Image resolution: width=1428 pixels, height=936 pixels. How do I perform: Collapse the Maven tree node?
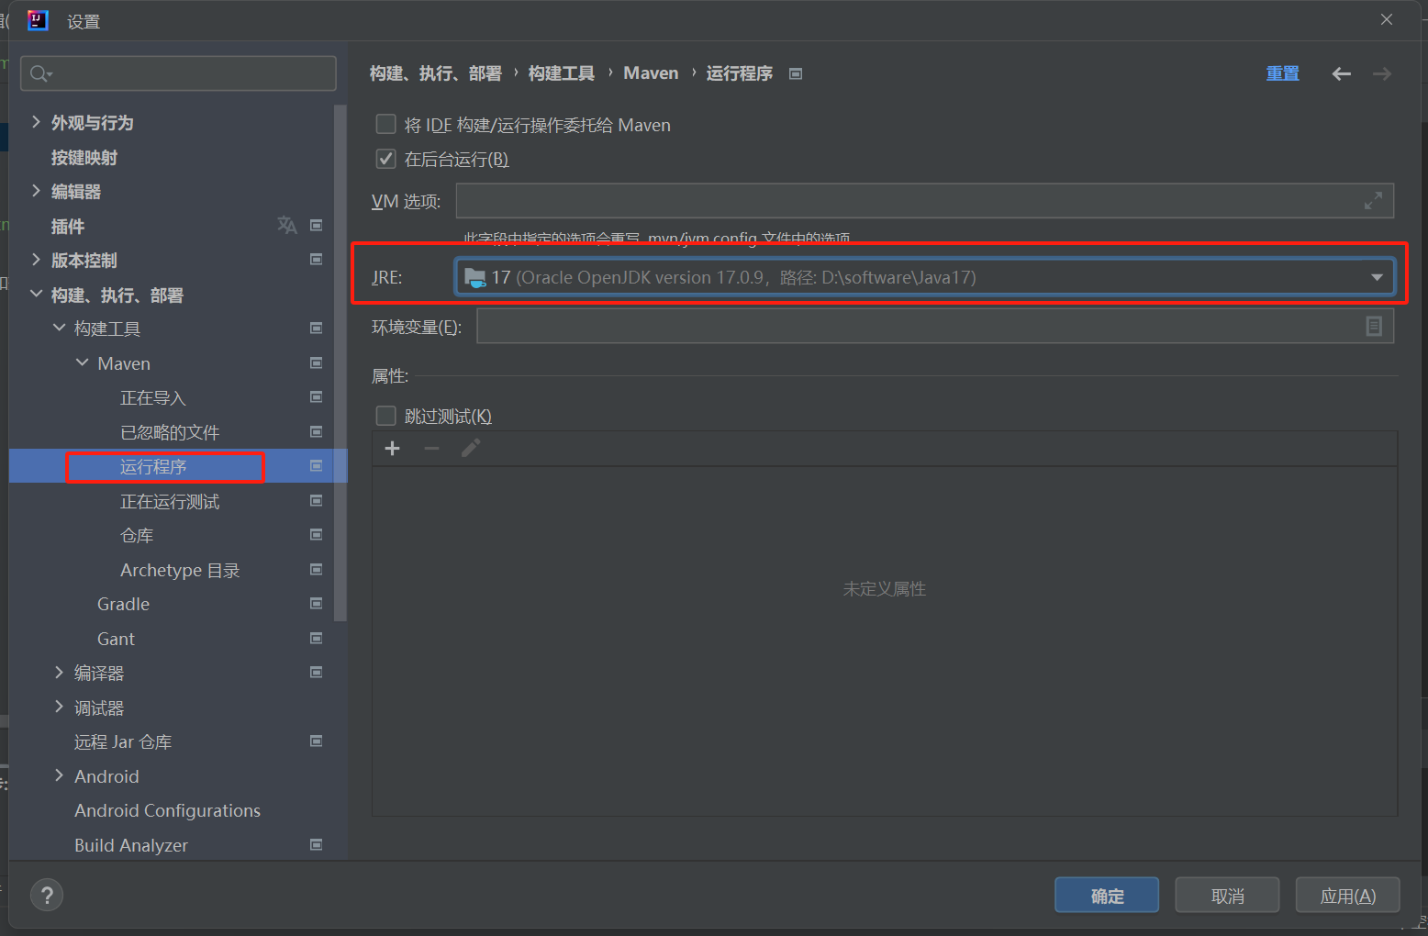tap(82, 363)
